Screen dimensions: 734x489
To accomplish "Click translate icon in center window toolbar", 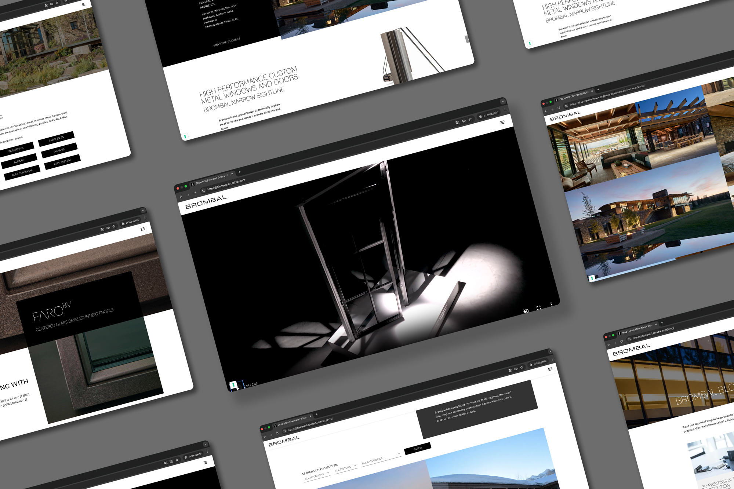I will tap(457, 123).
